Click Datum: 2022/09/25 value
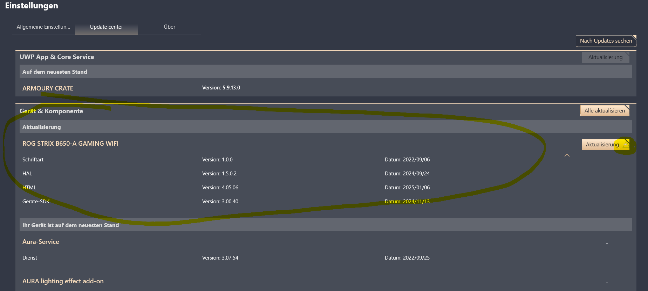 point(407,258)
